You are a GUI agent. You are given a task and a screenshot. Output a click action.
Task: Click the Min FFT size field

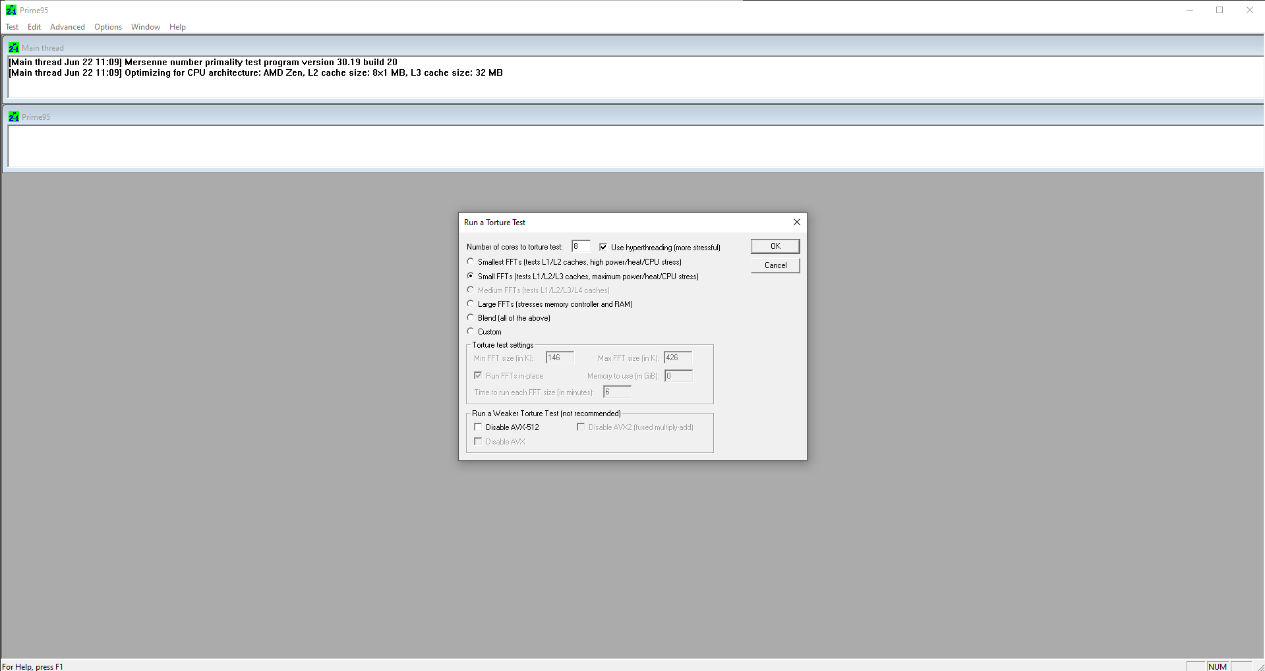tap(560, 358)
